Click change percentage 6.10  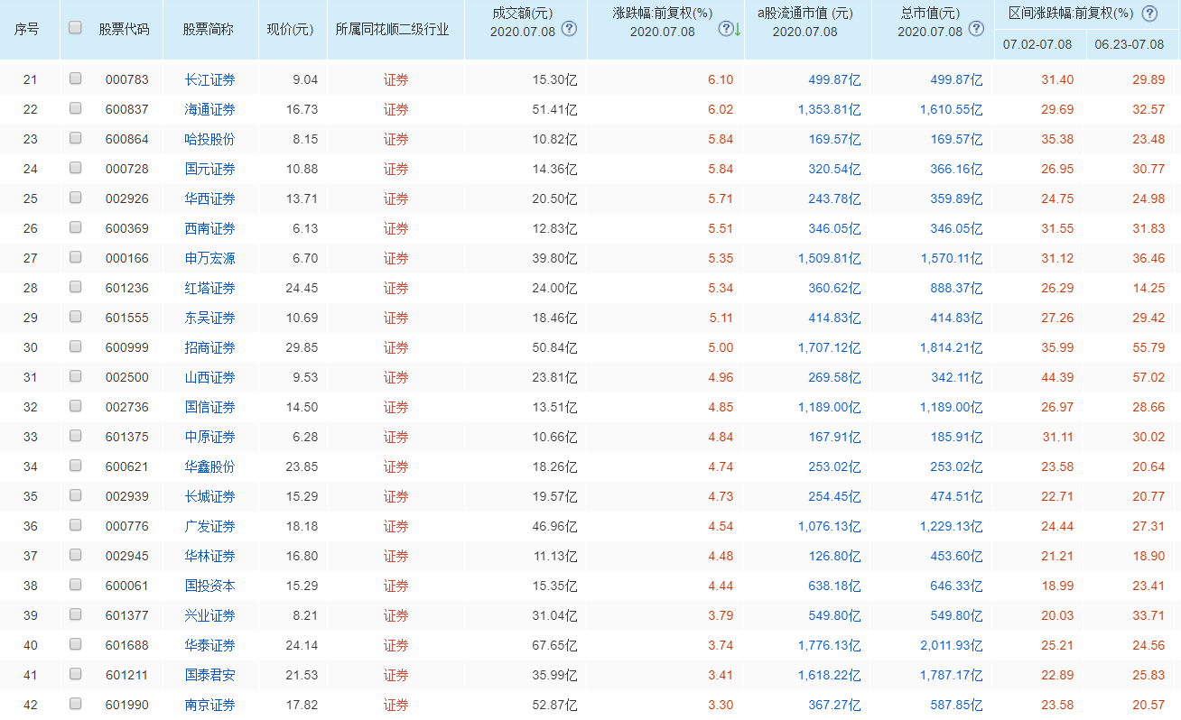[721, 79]
